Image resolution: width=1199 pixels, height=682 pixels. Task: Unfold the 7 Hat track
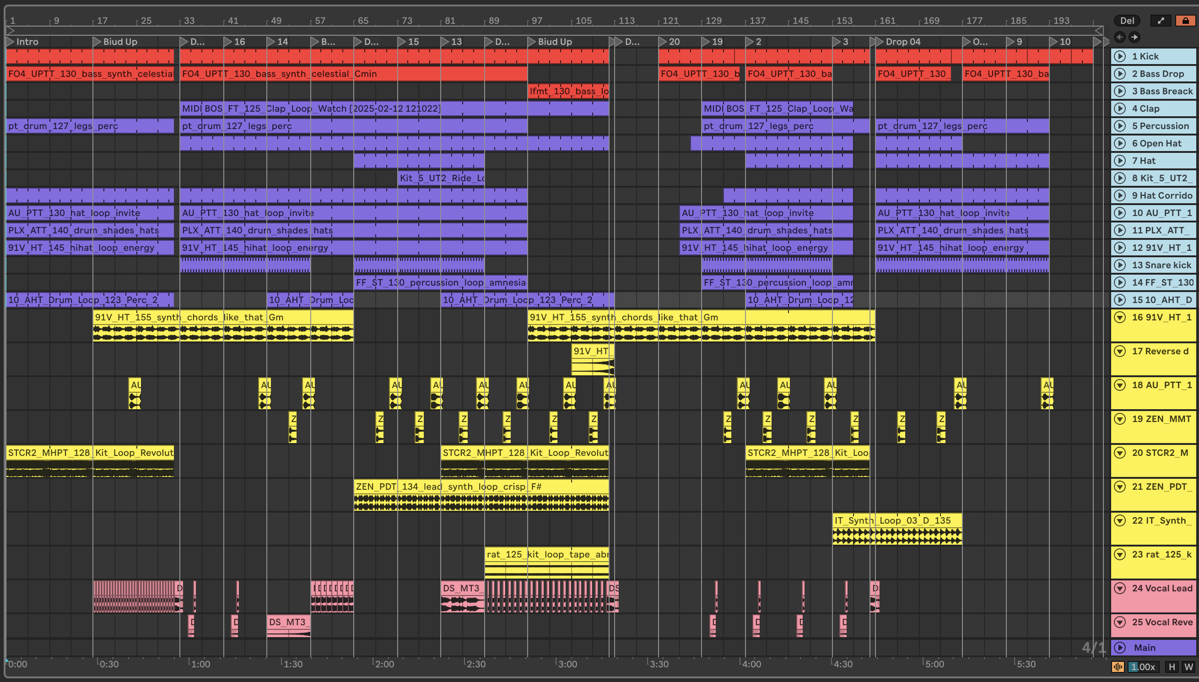click(1120, 161)
